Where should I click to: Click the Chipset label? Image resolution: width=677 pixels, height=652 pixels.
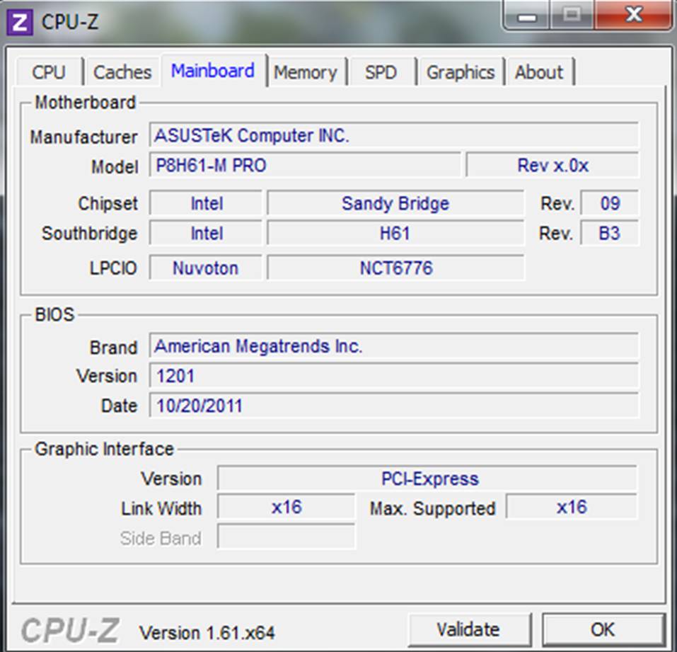coord(108,203)
